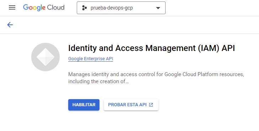
Task: Open the hamburger navigation menu
Action: click(x=12, y=7)
